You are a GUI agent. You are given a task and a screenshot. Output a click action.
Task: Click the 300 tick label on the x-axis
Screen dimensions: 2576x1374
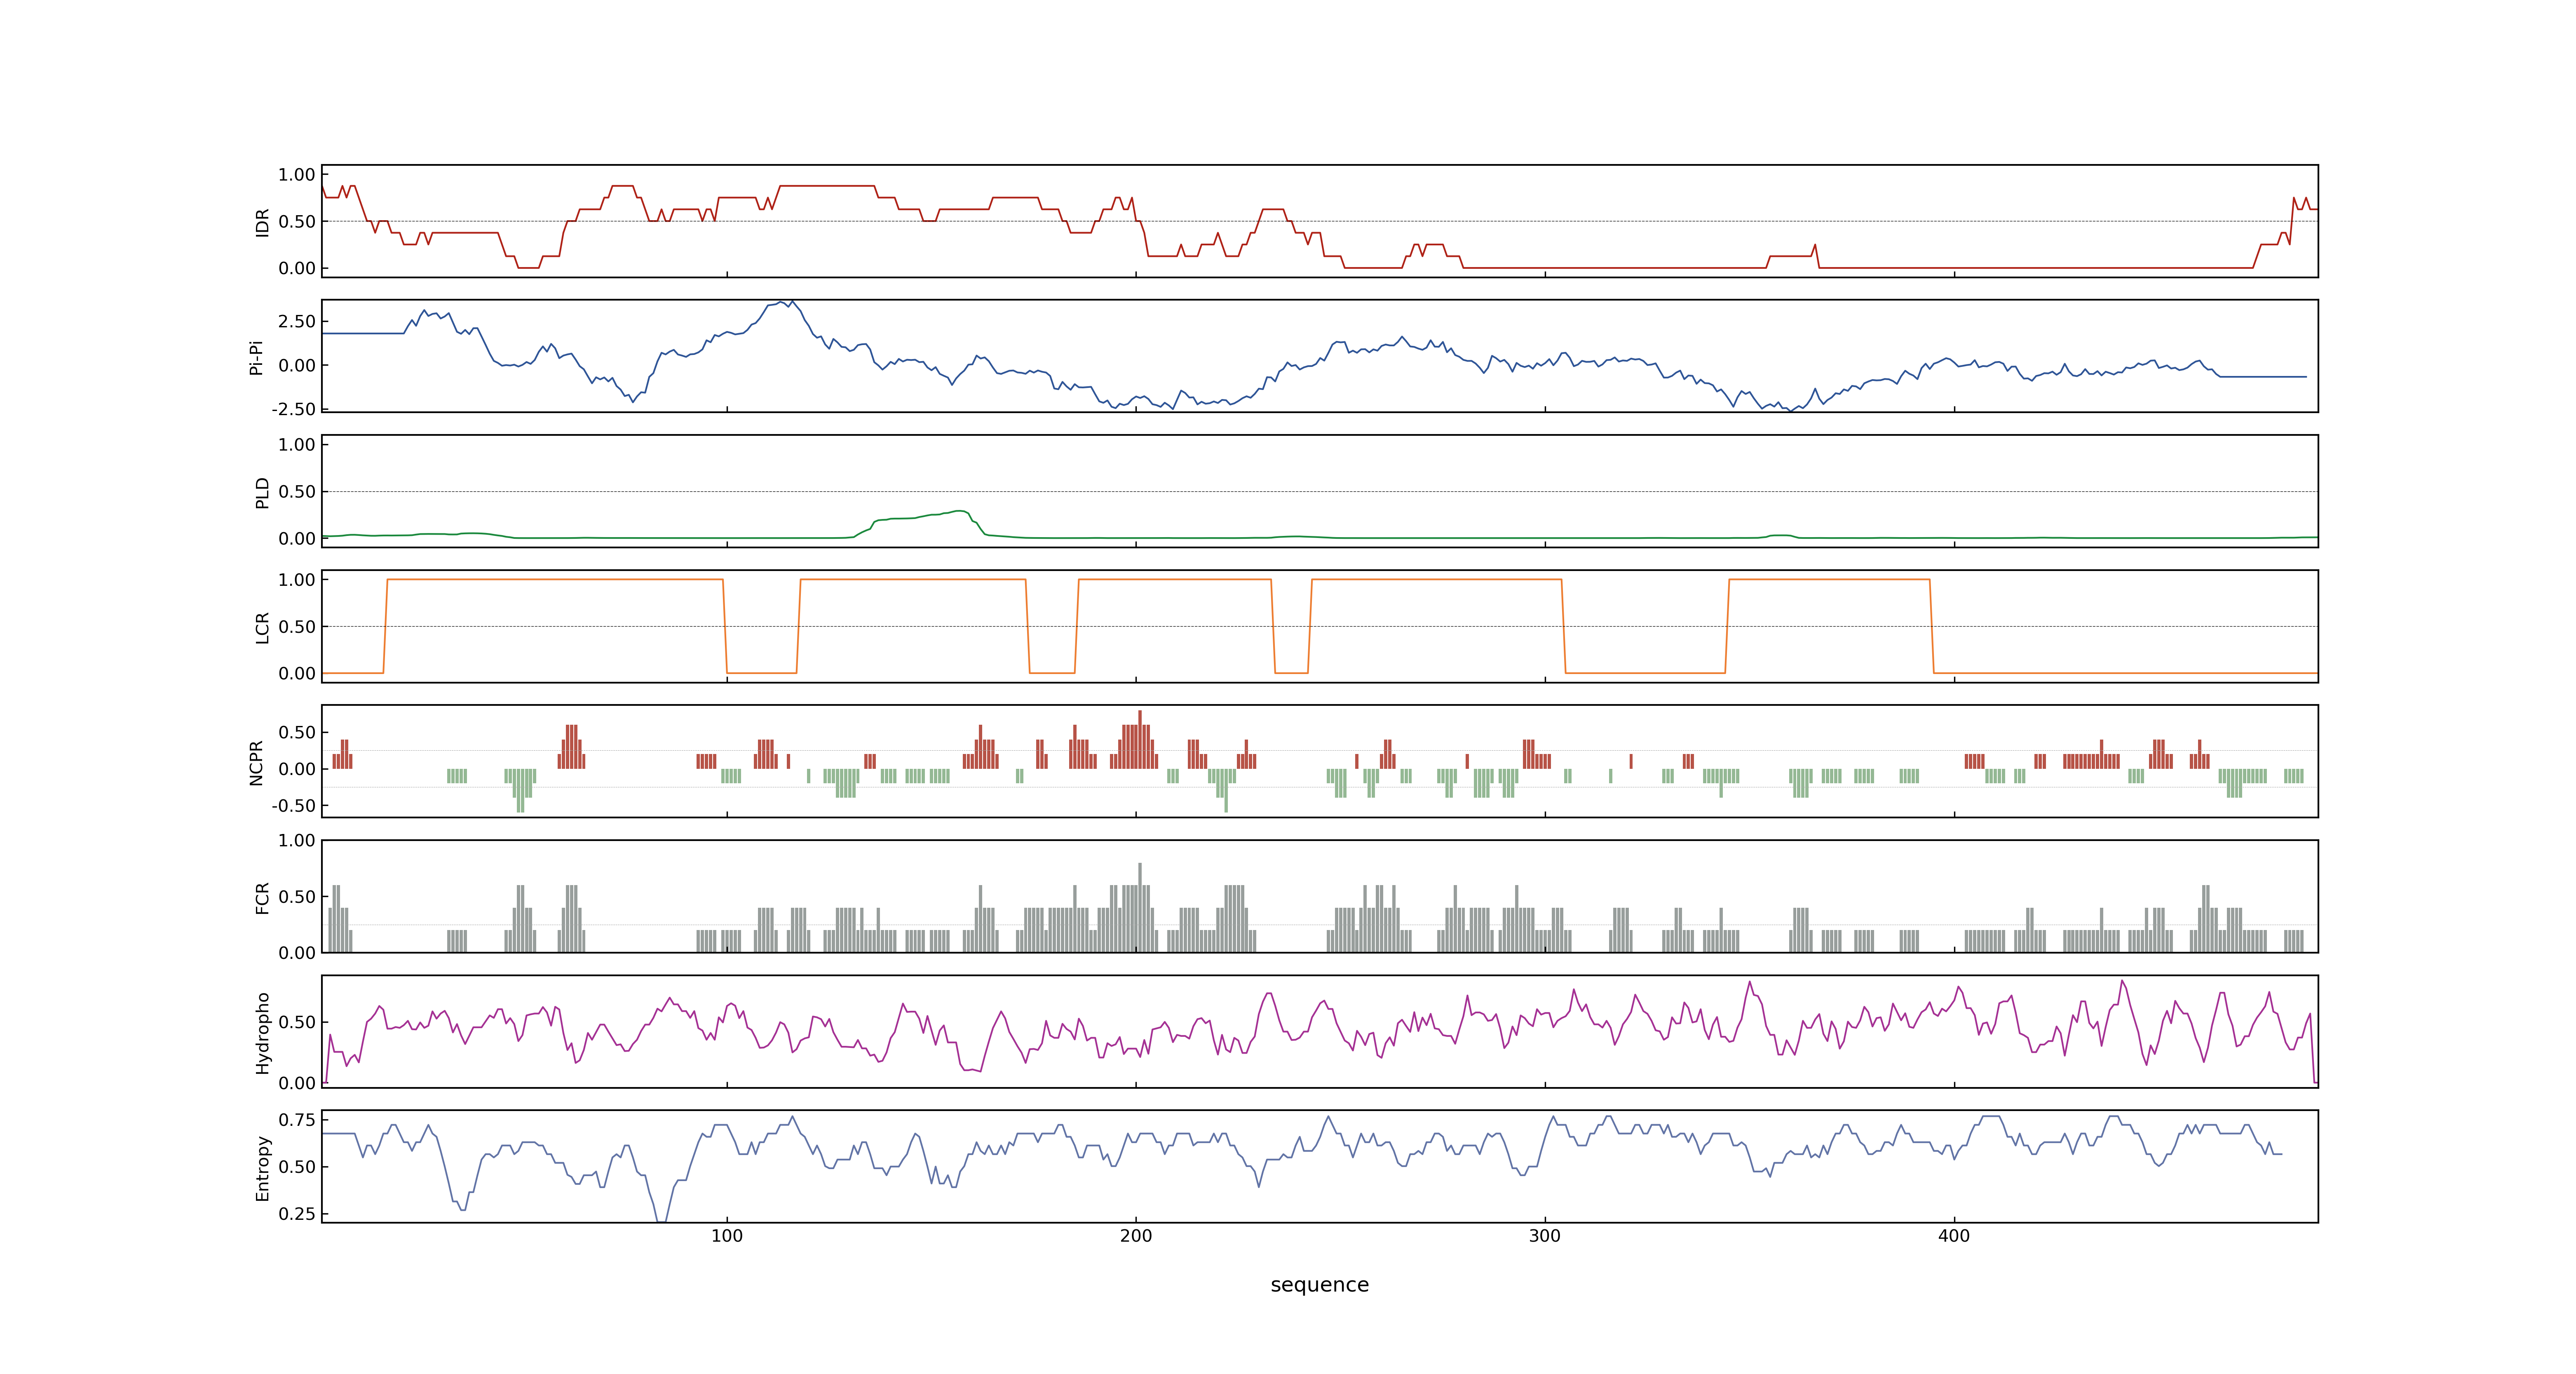(x=1545, y=1236)
